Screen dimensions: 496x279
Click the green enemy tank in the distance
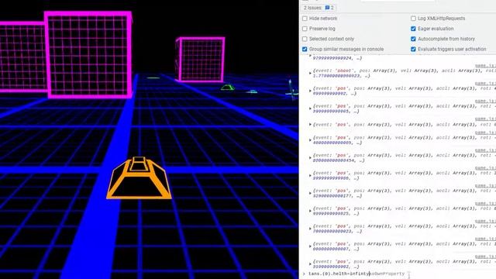click(x=227, y=88)
